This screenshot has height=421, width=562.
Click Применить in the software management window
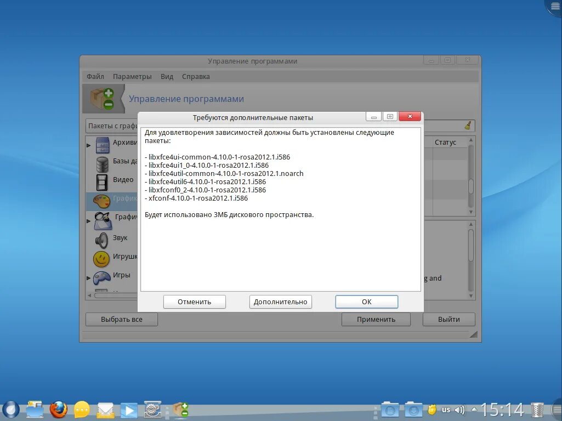(x=376, y=319)
